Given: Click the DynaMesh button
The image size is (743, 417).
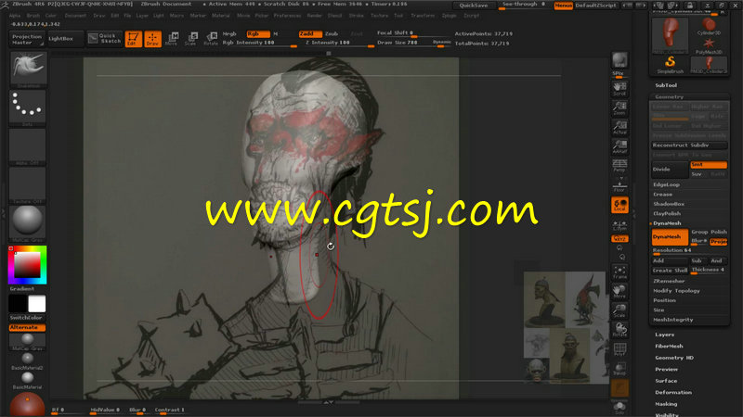Looking at the screenshot, I should coord(670,237).
